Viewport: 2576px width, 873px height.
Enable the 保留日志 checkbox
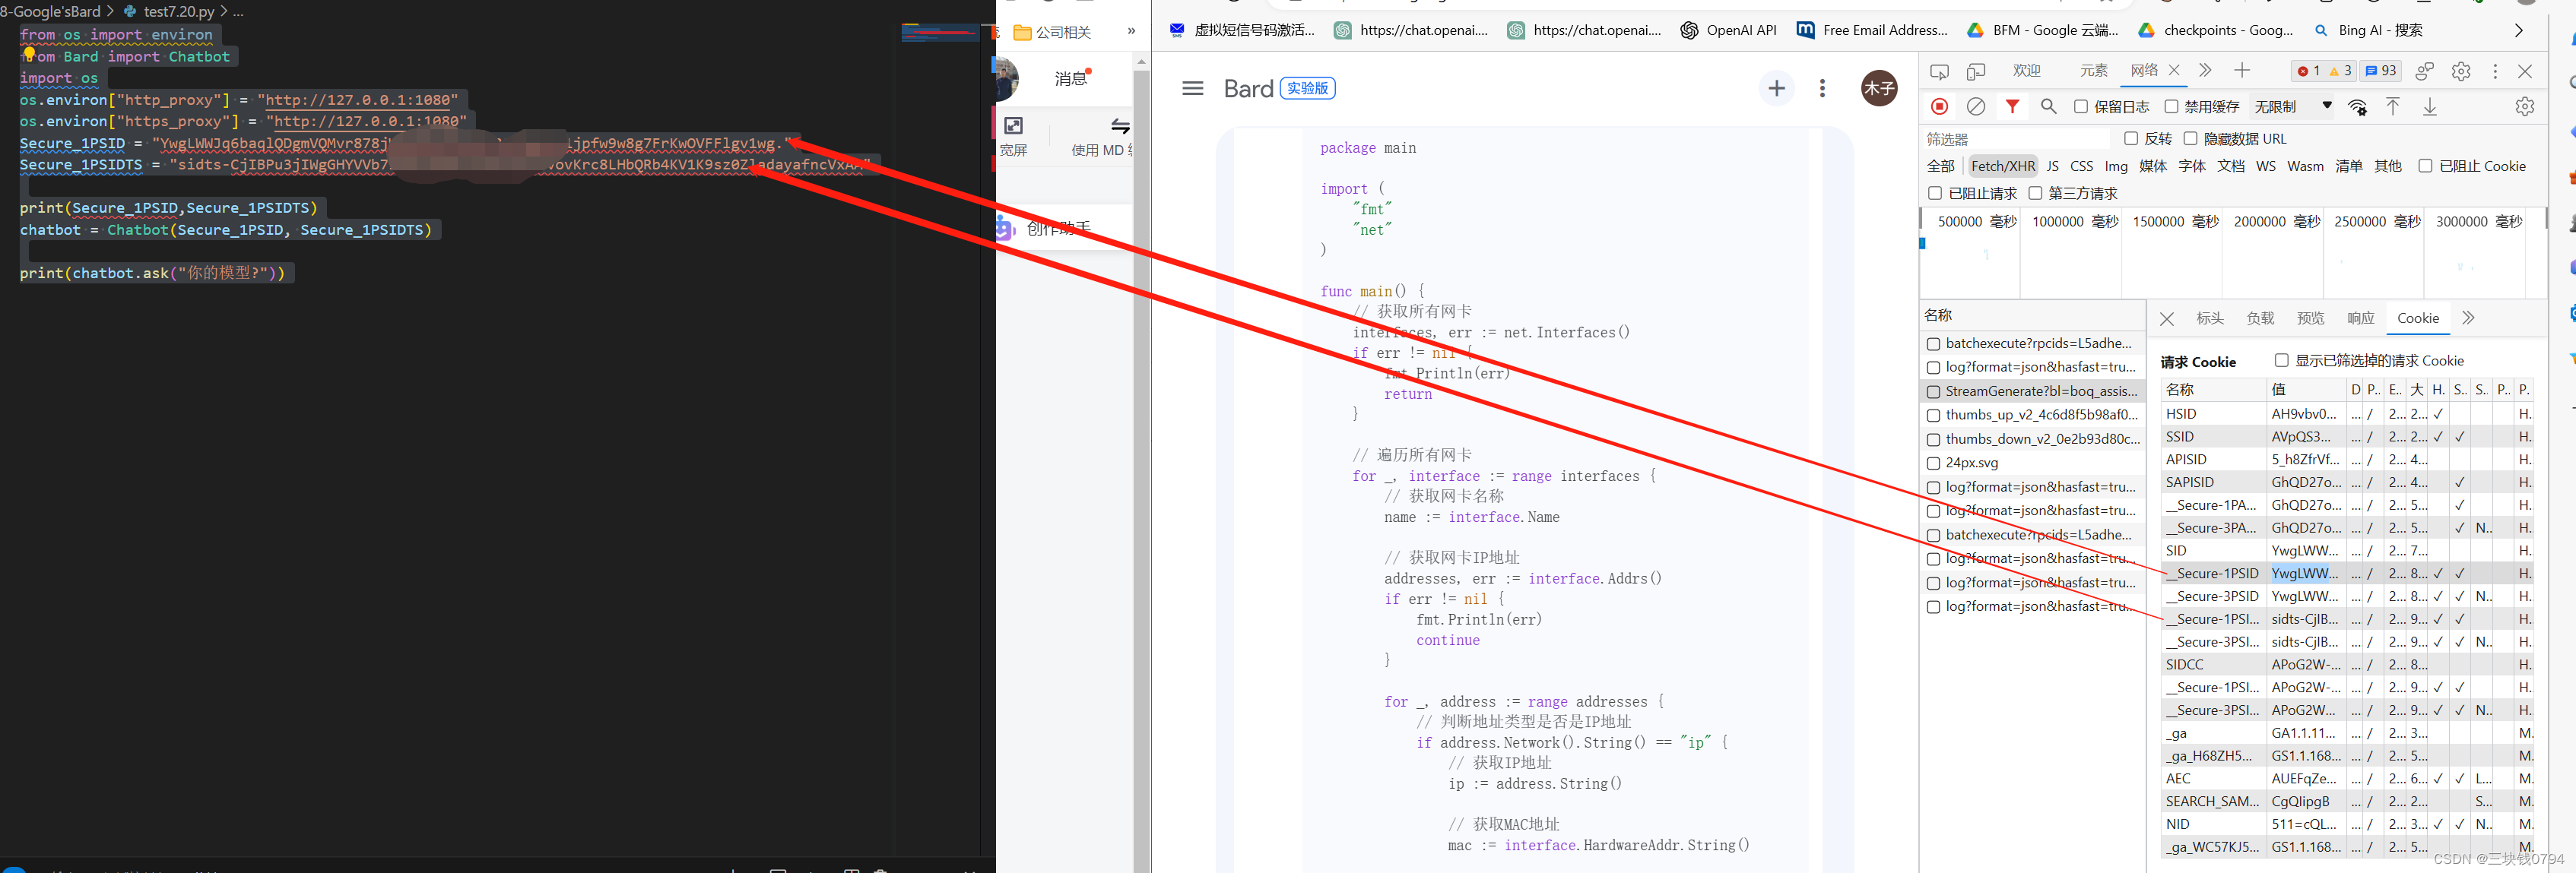click(2081, 107)
